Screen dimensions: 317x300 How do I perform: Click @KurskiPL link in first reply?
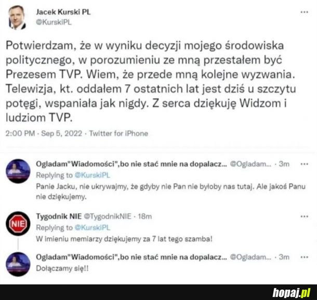click(93, 175)
